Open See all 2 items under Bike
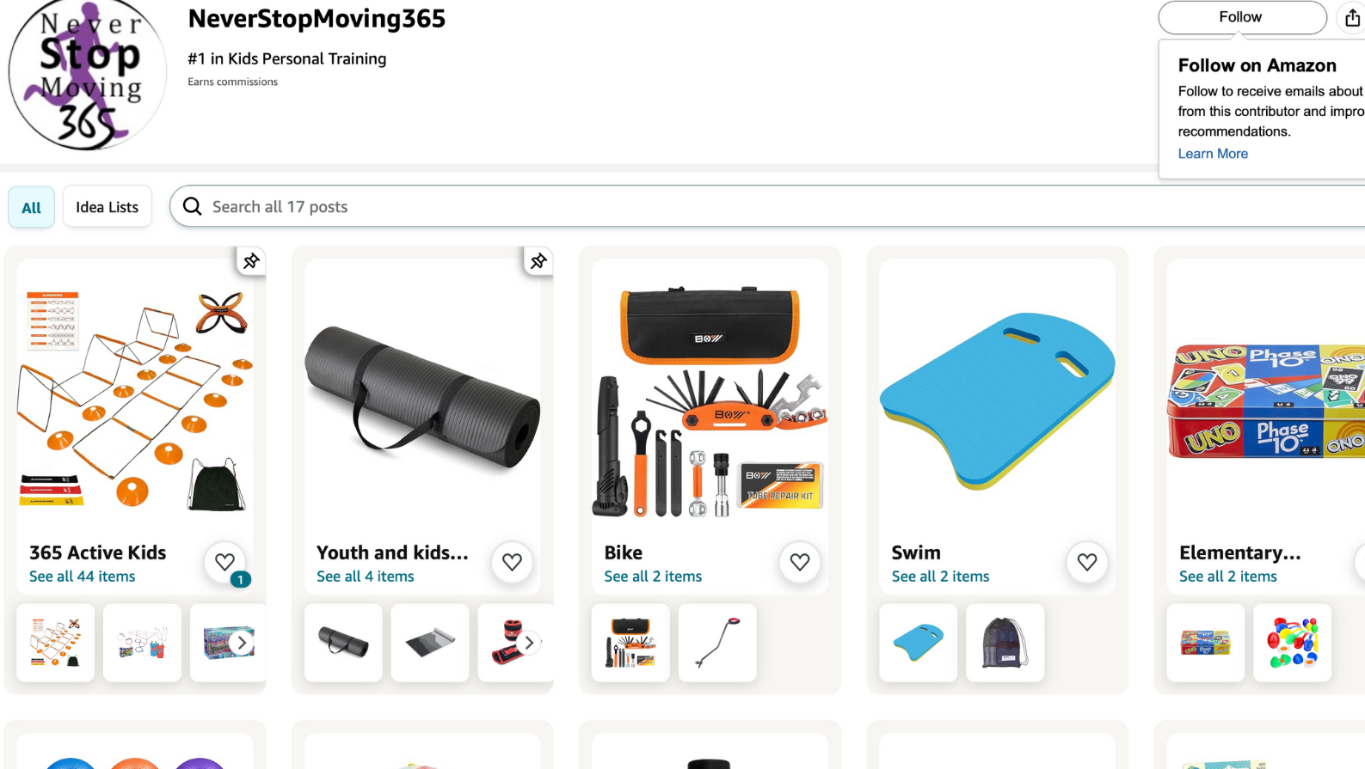The width and height of the screenshot is (1365, 769). [653, 577]
